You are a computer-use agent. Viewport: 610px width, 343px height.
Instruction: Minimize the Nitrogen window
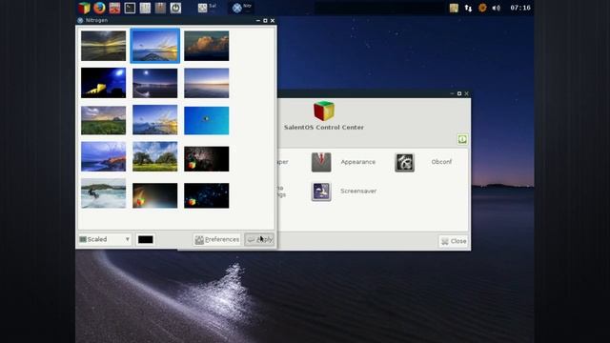pyautogui.click(x=258, y=21)
